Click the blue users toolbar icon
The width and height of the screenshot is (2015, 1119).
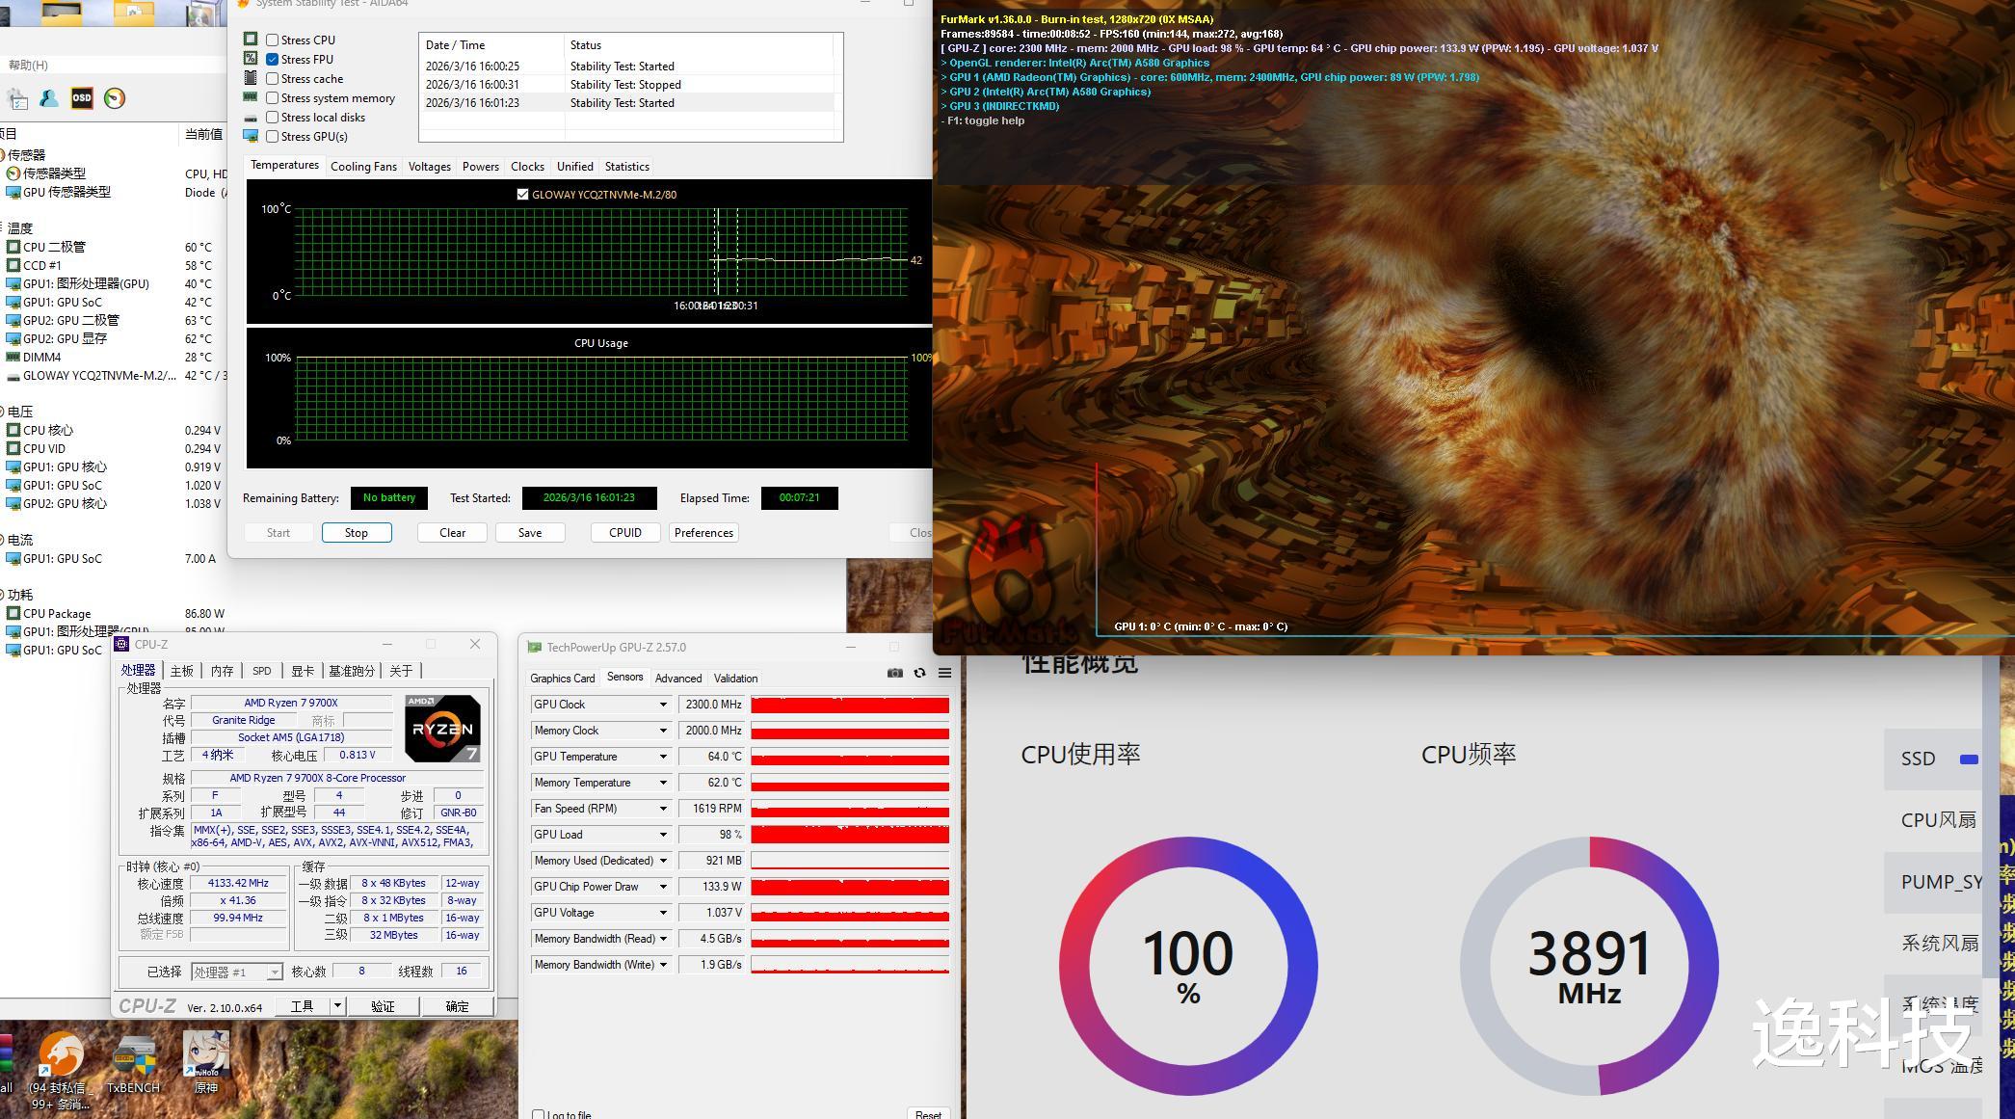point(49,98)
